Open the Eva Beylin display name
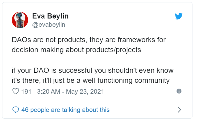 point(50,16)
